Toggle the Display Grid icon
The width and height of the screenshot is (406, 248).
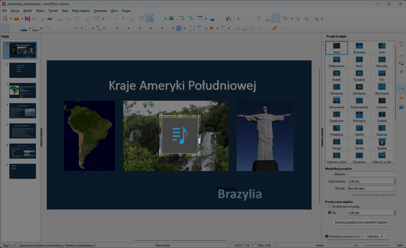pyautogui.click(x=142, y=18)
